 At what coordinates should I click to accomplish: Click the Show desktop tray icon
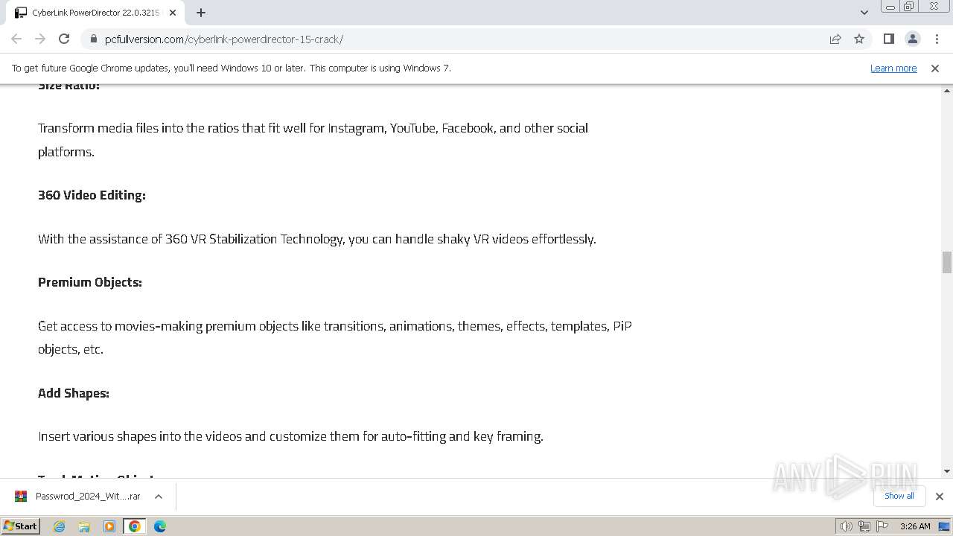pos(944,526)
